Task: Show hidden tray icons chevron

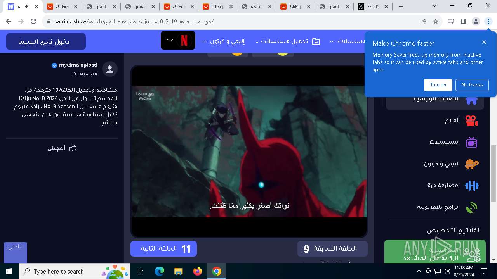Action: tap(419, 271)
